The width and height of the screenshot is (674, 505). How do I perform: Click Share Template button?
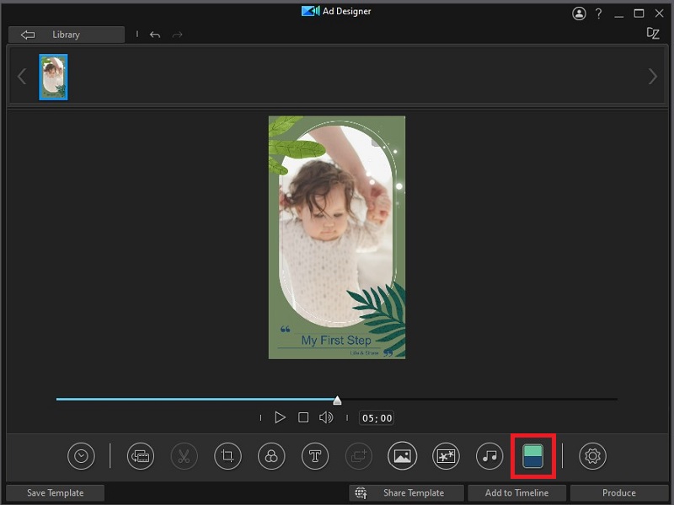(409, 492)
